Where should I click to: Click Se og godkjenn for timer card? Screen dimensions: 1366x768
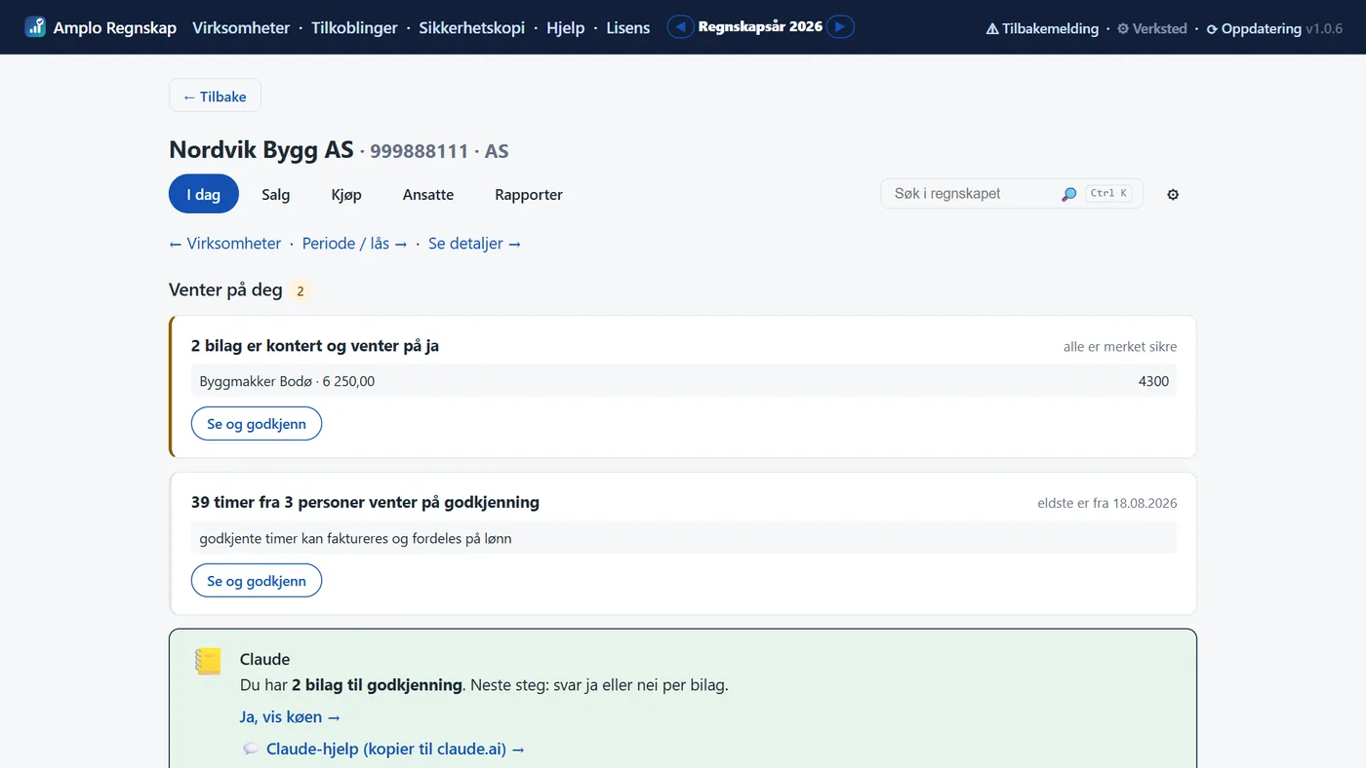[x=257, y=581]
